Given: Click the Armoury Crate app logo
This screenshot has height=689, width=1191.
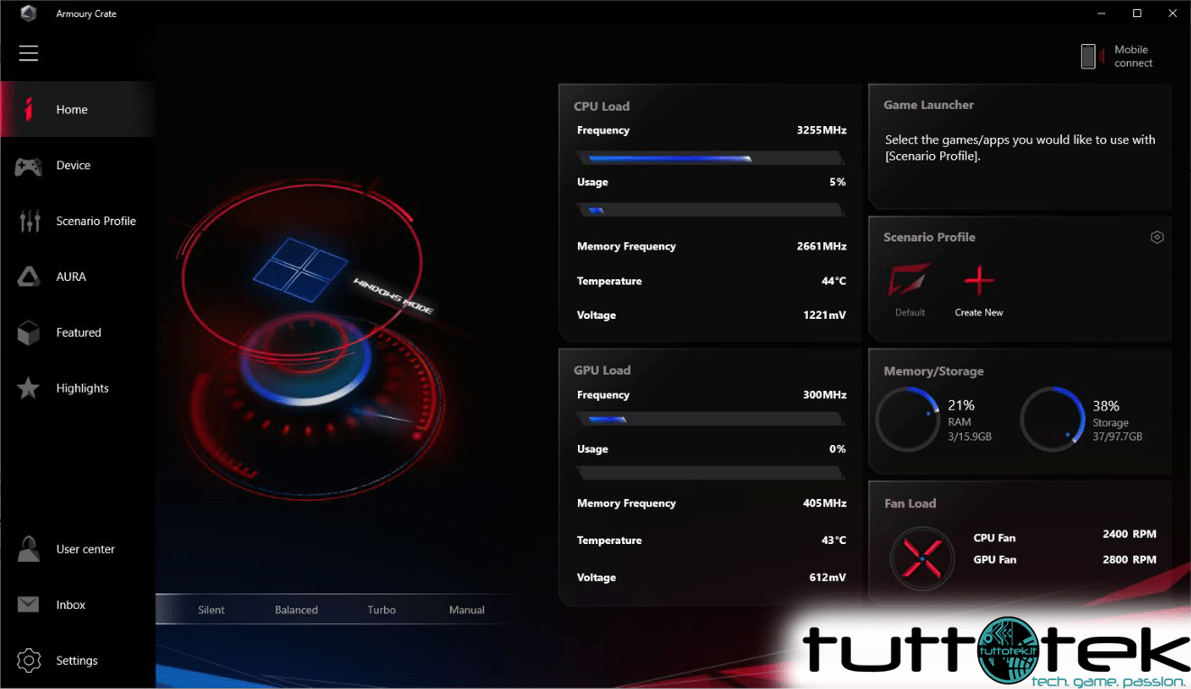Looking at the screenshot, I should (30, 14).
